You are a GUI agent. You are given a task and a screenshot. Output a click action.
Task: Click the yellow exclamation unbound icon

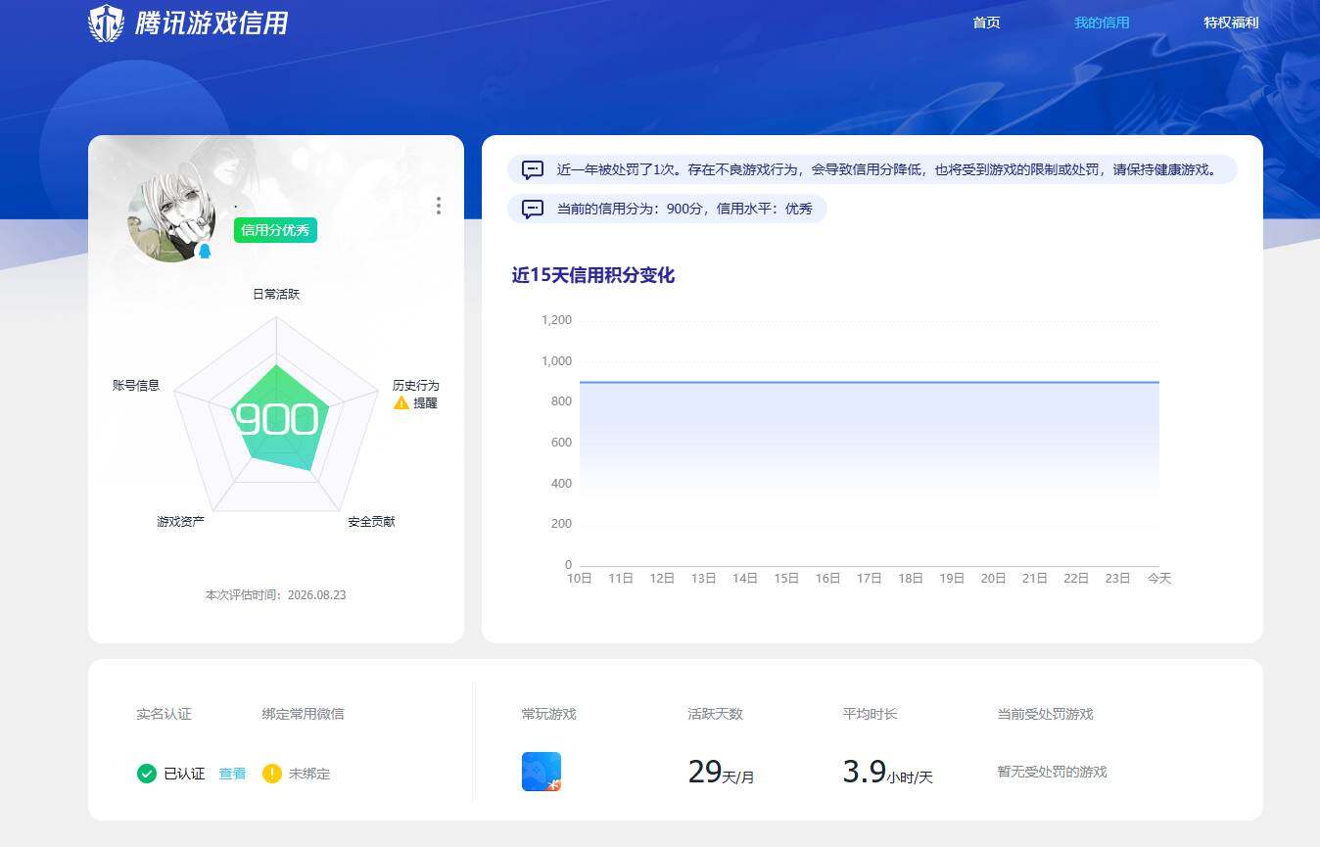tap(272, 774)
